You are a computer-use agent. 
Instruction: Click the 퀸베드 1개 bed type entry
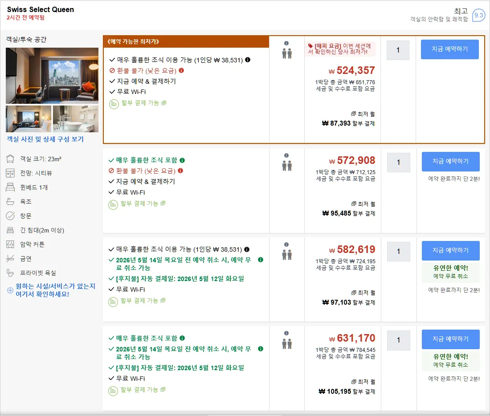click(x=34, y=188)
